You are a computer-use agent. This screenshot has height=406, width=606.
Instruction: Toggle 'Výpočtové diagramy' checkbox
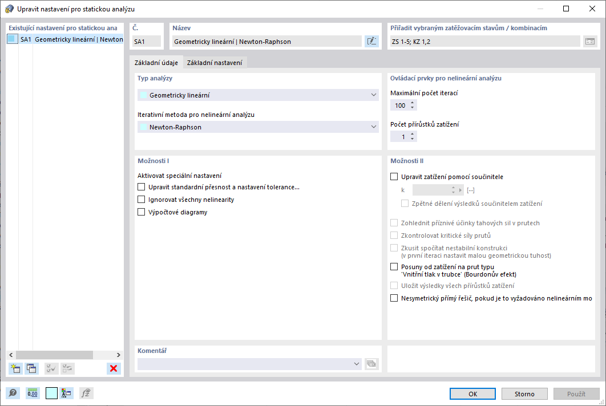click(142, 212)
